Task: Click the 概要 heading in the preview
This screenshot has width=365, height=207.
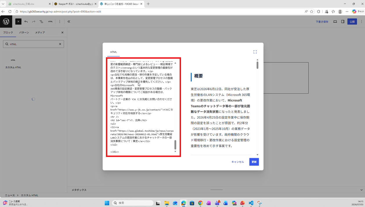Action: click(198, 76)
